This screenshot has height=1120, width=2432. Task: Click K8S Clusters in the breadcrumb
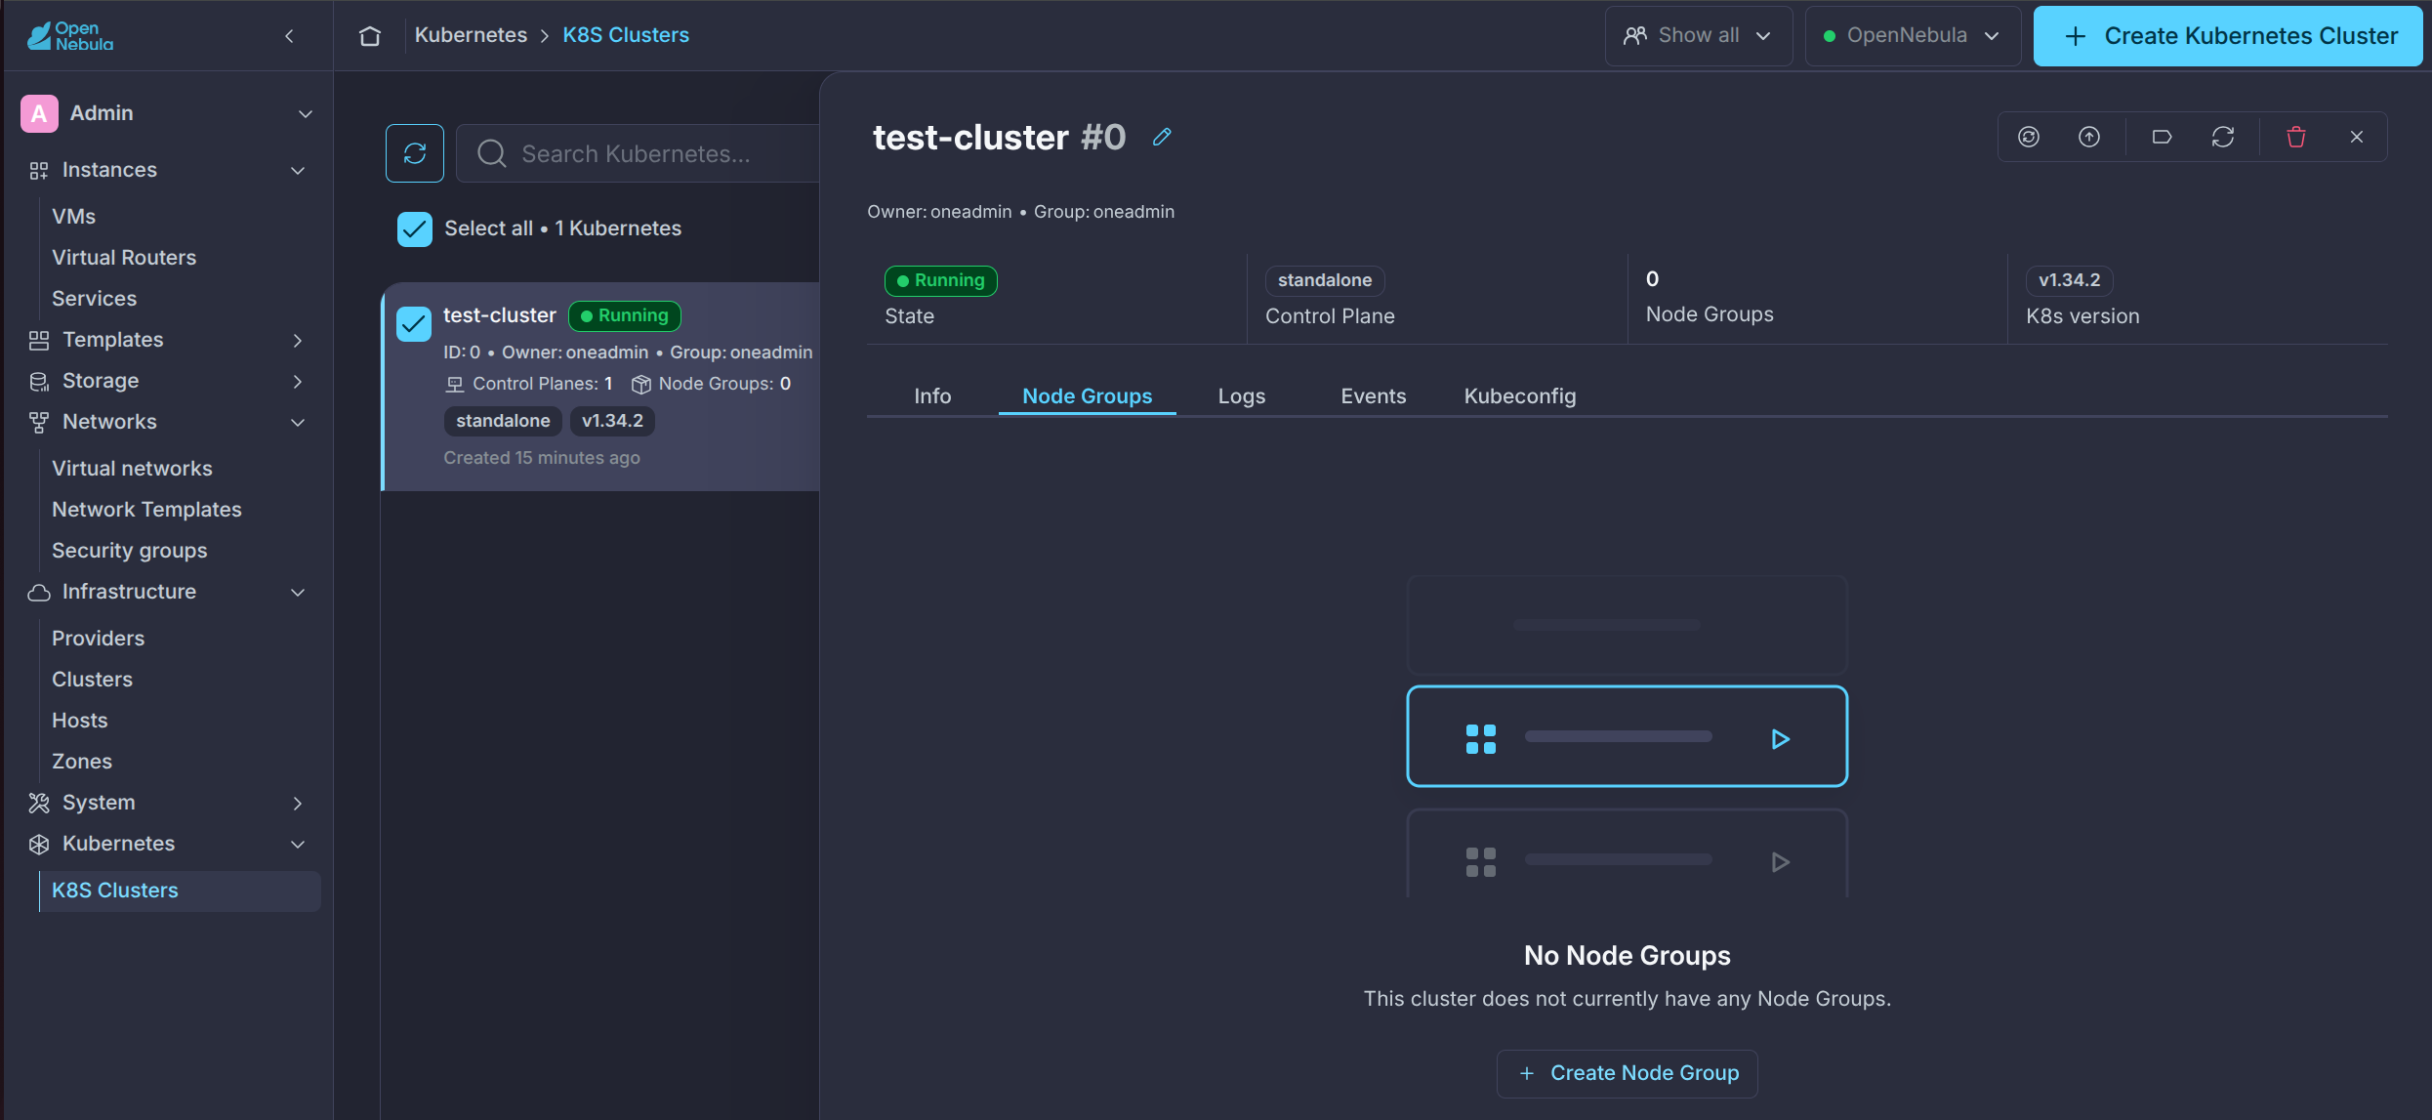(x=626, y=35)
